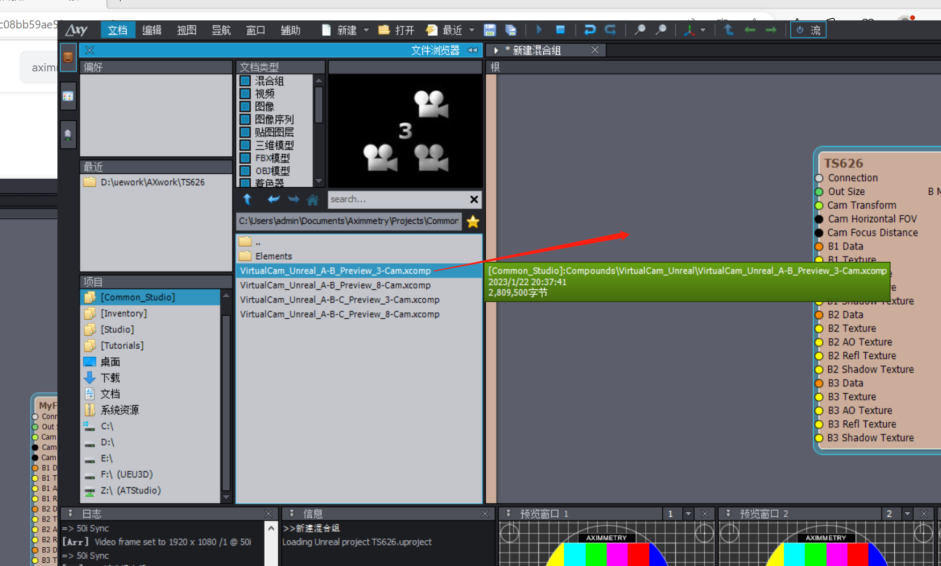This screenshot has height=566, width=941.
Task: Select the 新建混合组 tab
Action: (x=537, y=50)
